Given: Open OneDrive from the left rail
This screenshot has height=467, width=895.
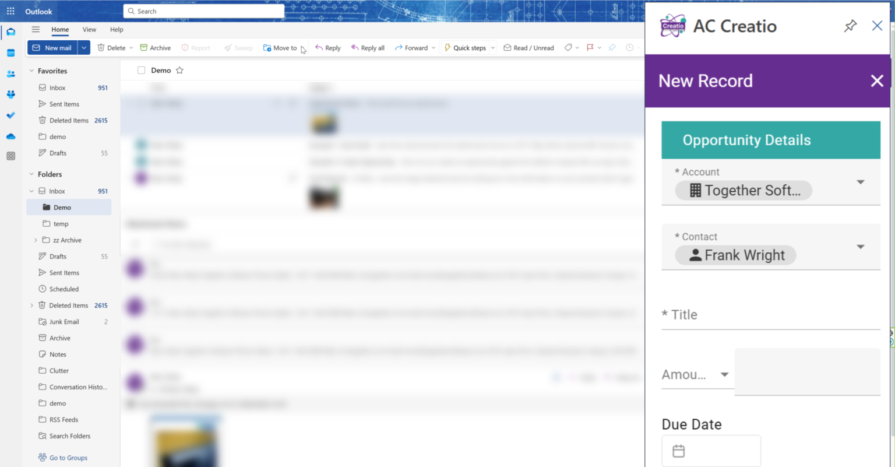Looking at the screenshot, I should coord(10,136).
